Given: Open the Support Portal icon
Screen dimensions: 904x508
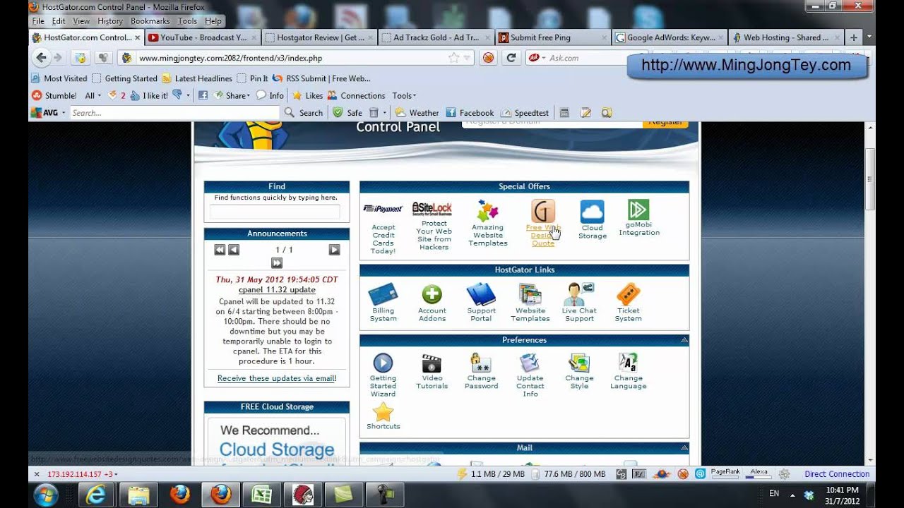Looking at the screenshot, I should click(481, 294).
